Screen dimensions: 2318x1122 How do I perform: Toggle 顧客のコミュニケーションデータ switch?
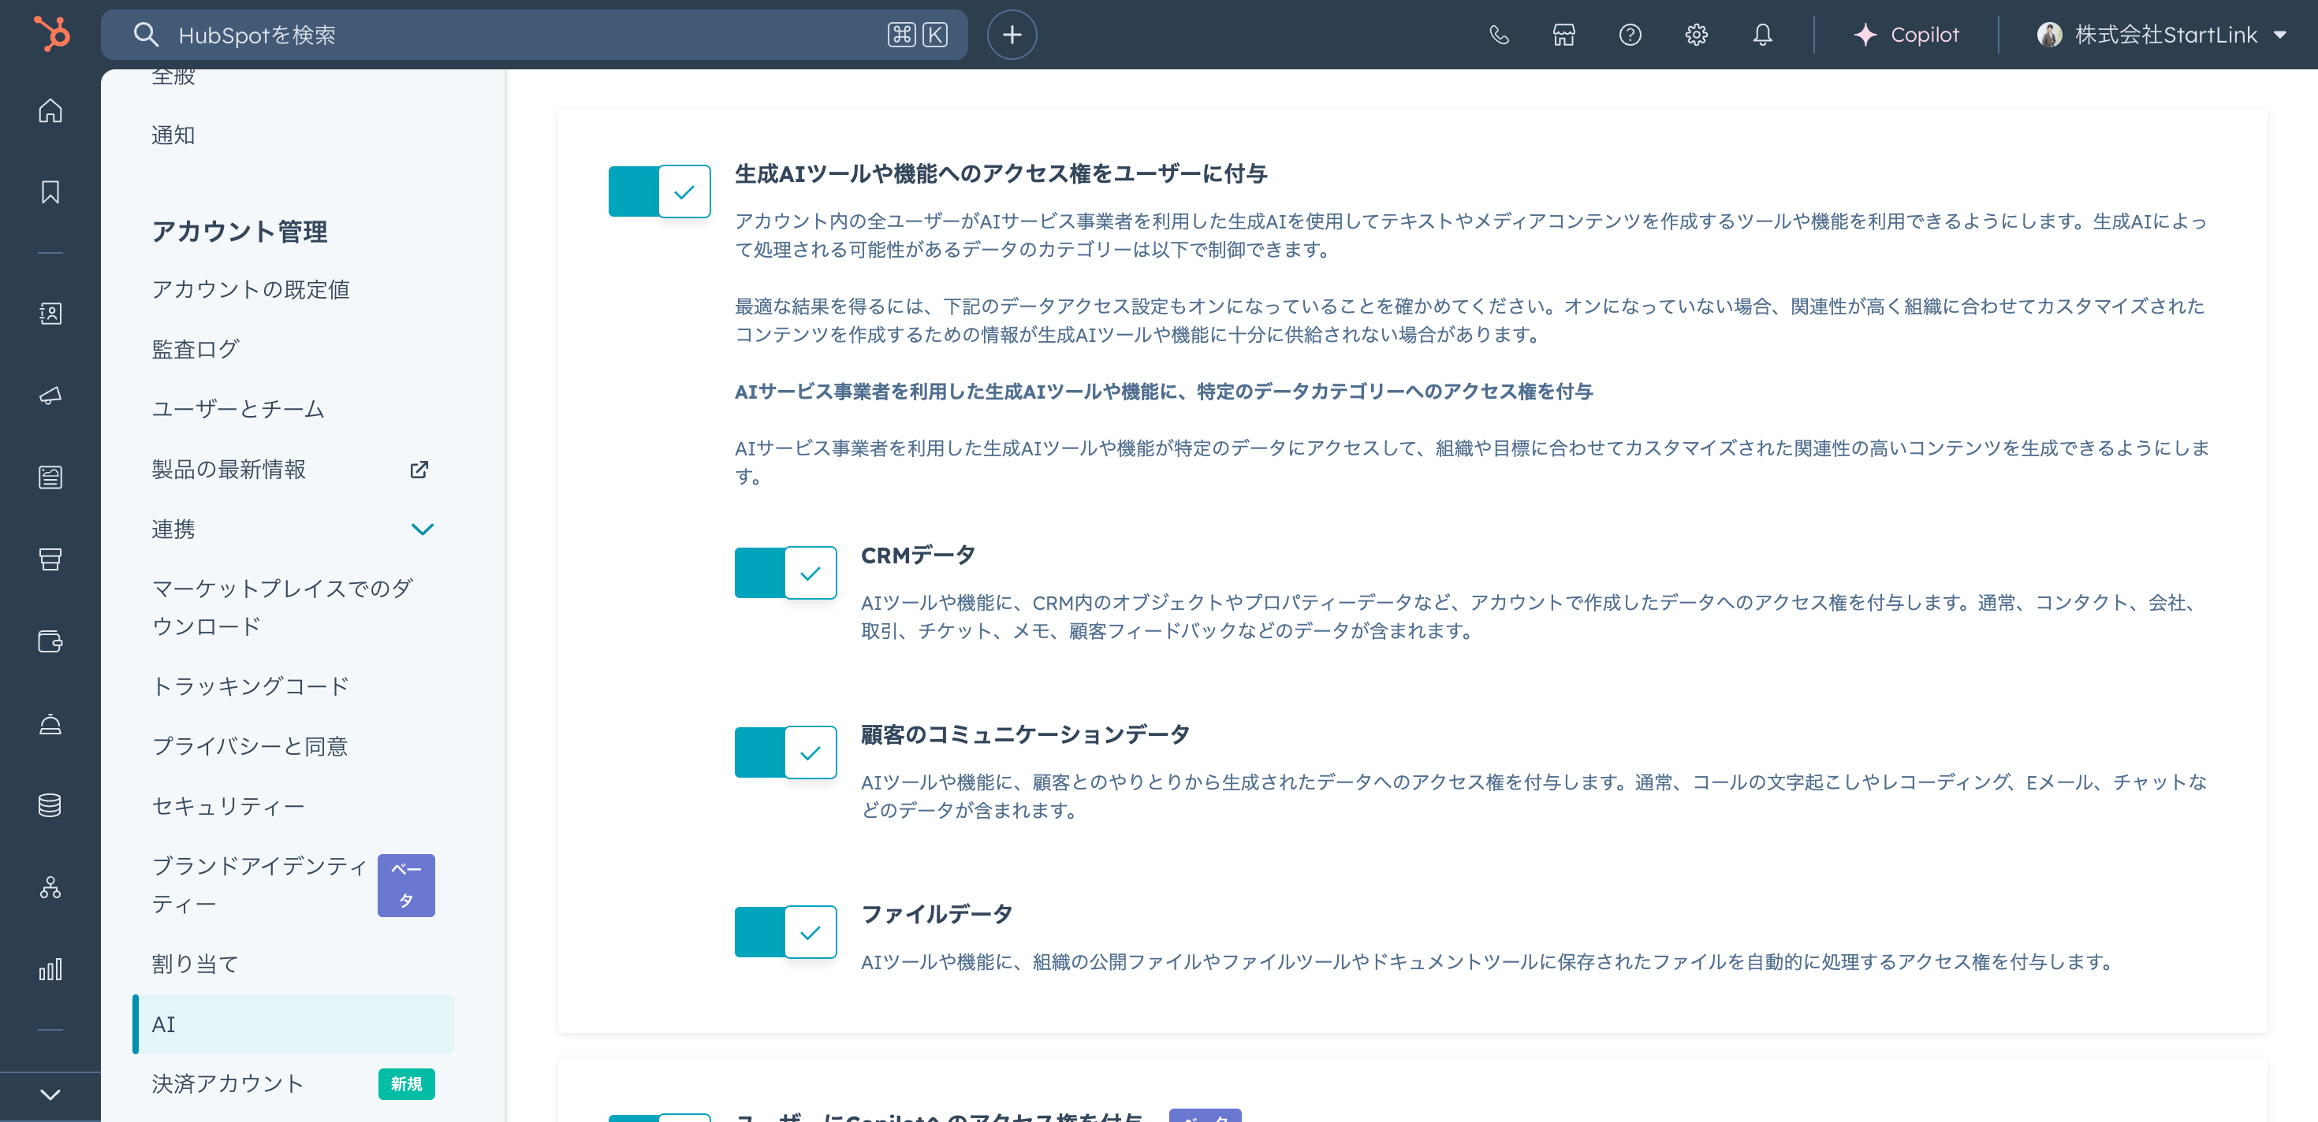[785, 752]
